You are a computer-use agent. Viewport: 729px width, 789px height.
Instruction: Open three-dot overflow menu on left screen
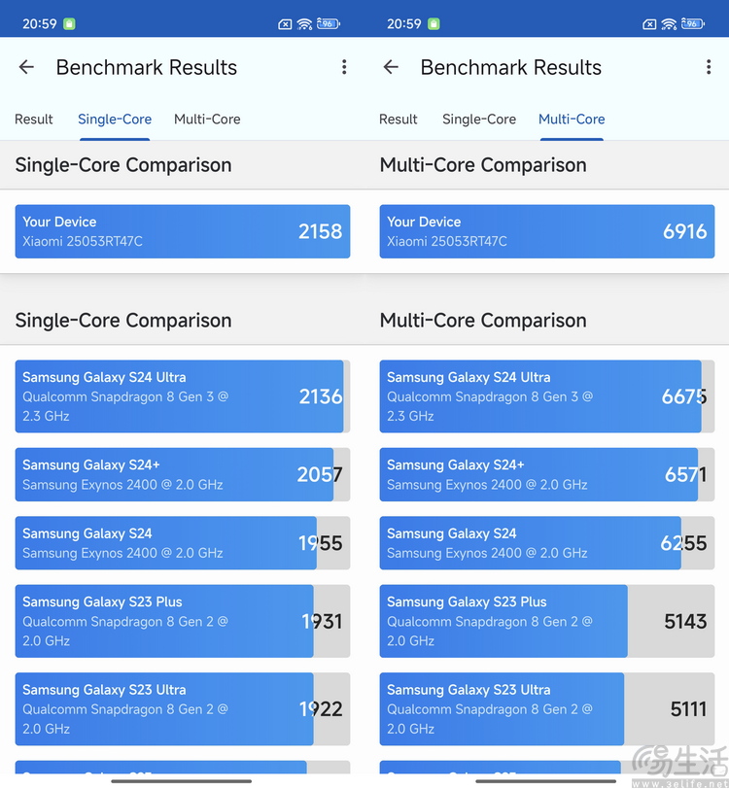[x=344, y=67]
